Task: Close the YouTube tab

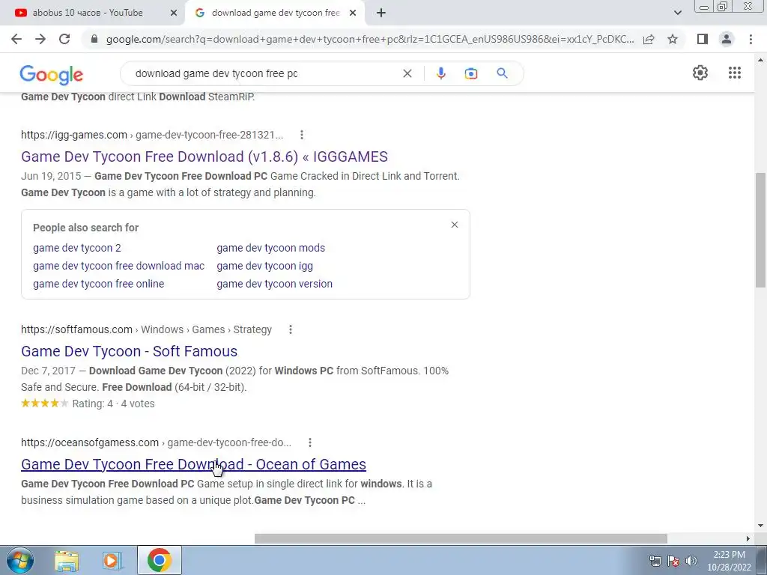Action: pos(173,13)
